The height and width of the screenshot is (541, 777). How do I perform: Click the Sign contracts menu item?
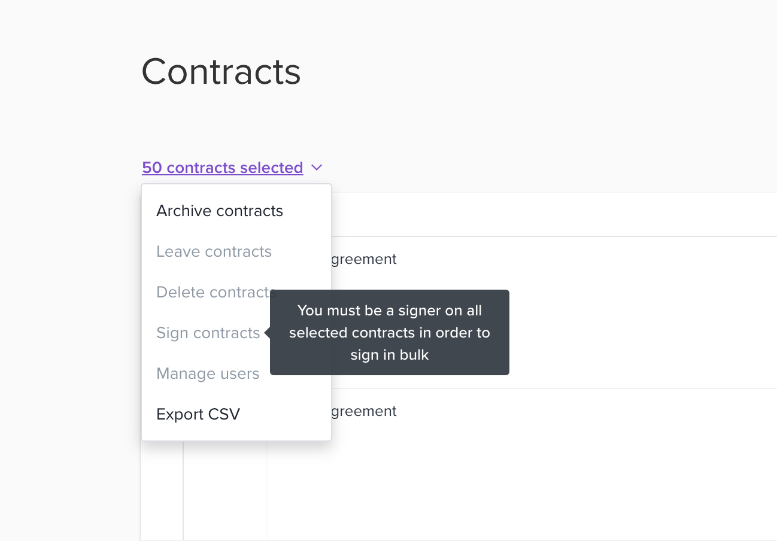208,333
